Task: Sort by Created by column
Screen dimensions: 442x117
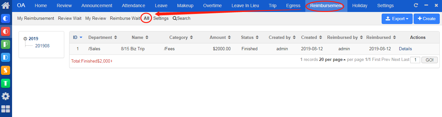Action: (282, 37)
